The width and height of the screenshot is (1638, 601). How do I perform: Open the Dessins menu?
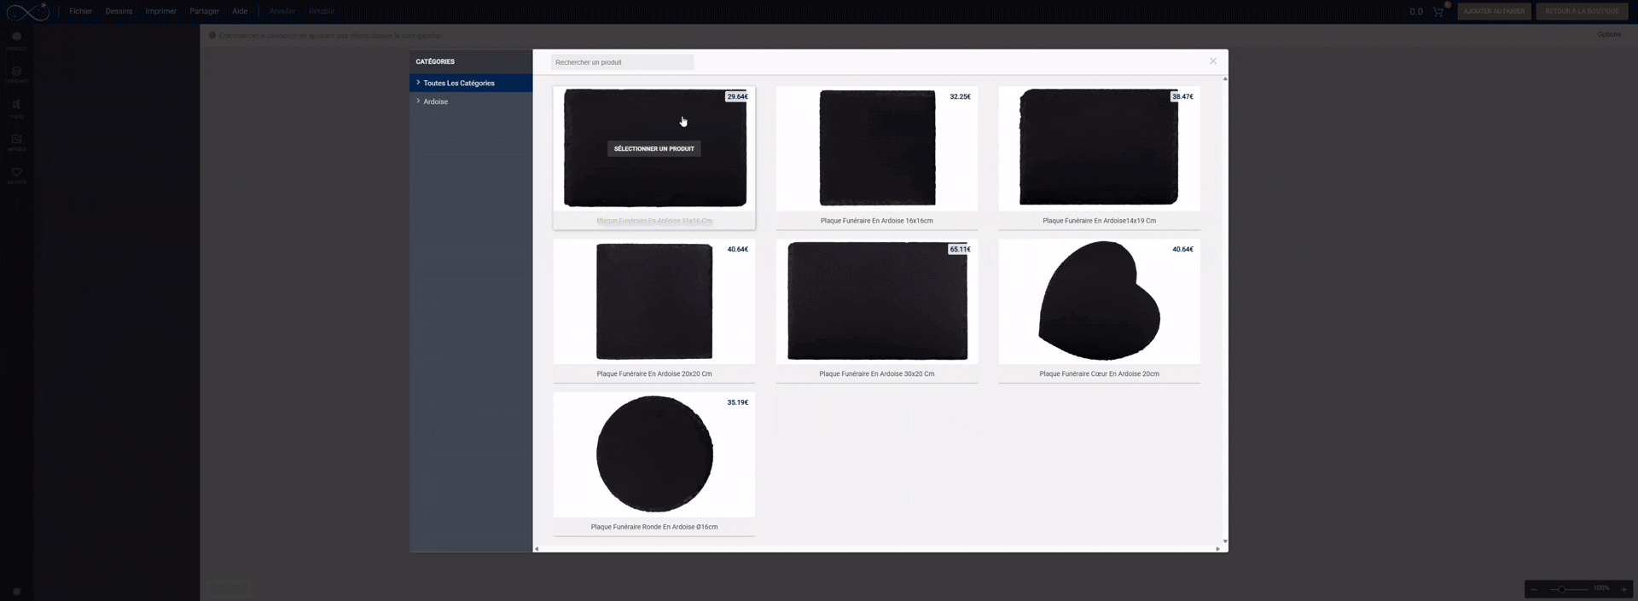tap(119, 11)
